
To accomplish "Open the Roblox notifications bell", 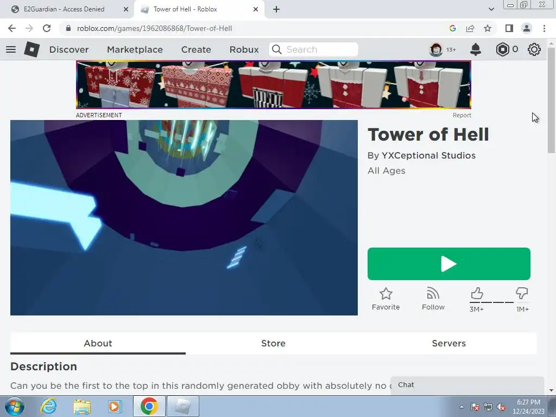I will click(x=476, y=49).
